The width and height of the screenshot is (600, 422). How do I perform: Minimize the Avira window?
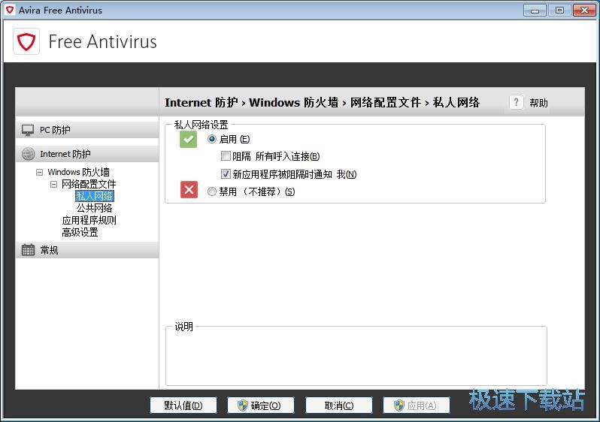pos(535,11)
